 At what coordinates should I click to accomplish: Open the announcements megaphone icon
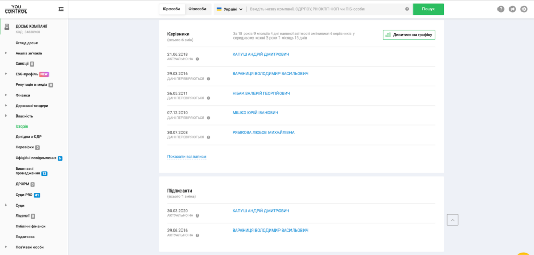(x=513, y=9)
